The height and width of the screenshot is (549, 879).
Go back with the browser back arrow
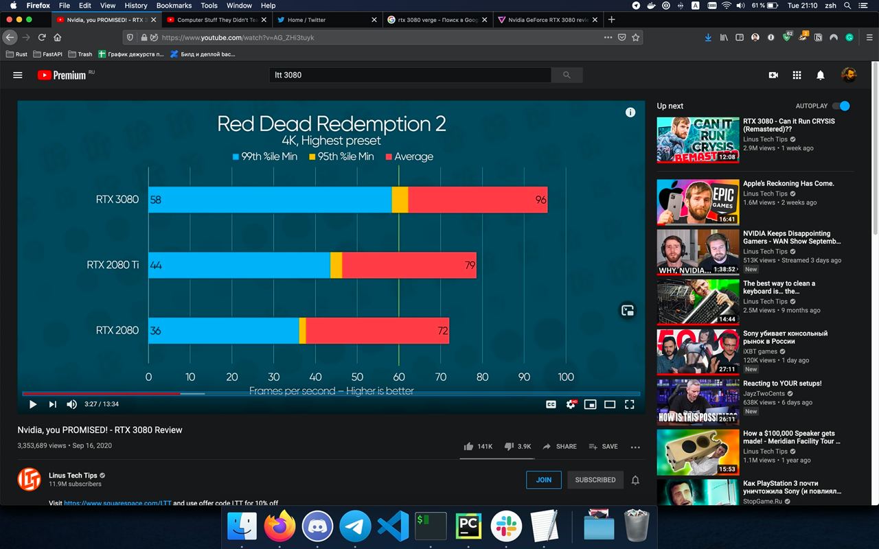[10, 37]
